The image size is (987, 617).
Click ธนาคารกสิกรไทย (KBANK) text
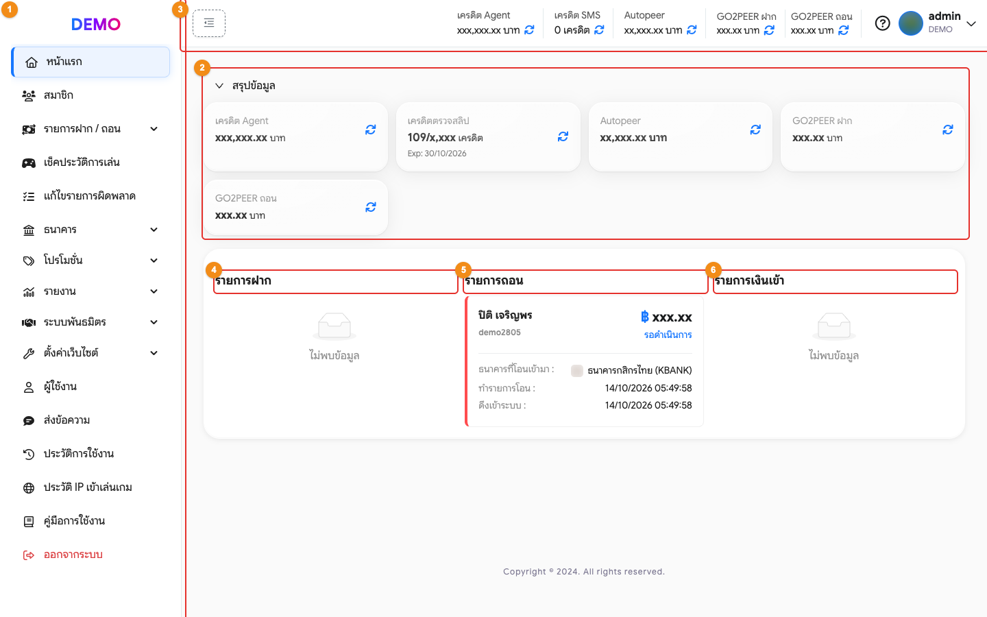click(x=639, y=370)
